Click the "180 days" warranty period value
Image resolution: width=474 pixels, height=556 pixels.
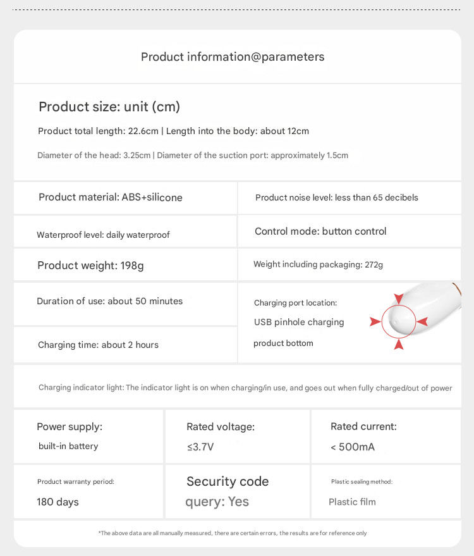coord(58,502)
